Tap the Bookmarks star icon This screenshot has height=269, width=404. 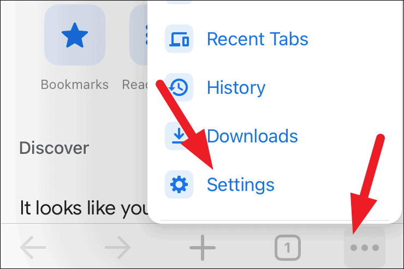point(75,35)
